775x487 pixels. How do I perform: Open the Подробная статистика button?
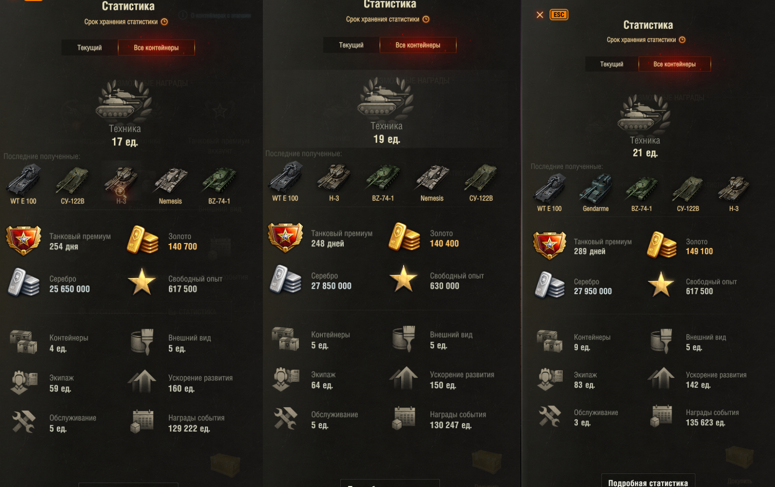tap(648, 482)
